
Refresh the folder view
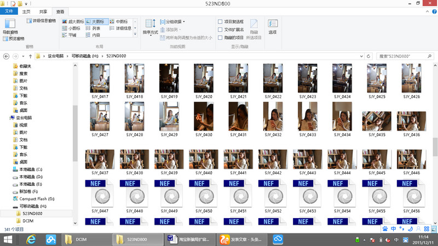point(368,56)
